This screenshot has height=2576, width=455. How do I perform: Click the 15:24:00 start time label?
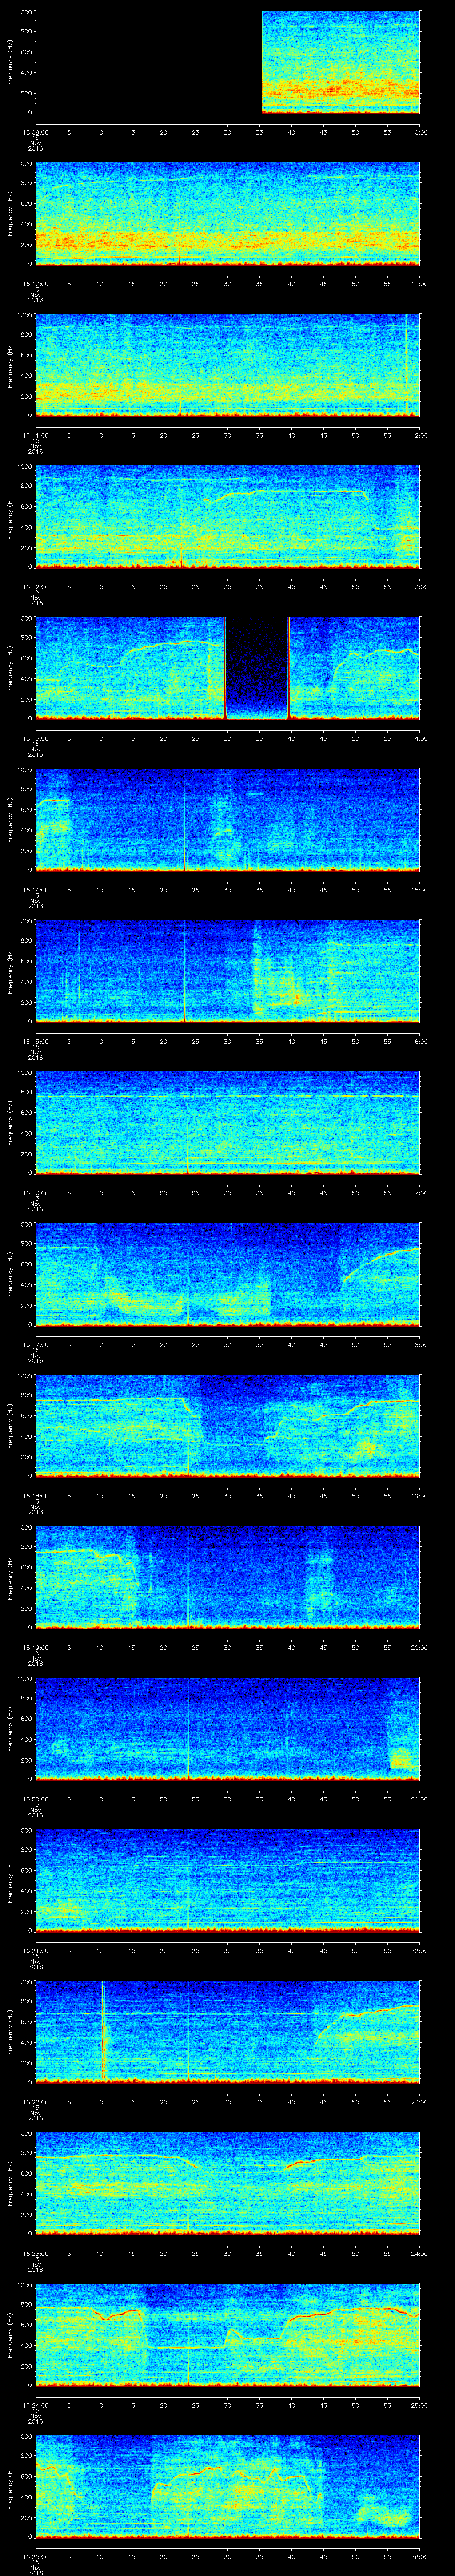pyautogui.click(x=35, y=2405)
